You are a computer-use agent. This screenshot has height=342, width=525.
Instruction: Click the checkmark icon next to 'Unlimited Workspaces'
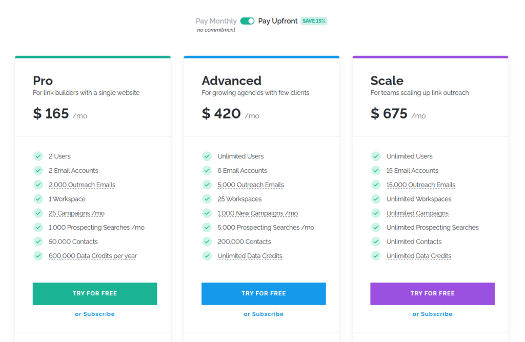376,199
